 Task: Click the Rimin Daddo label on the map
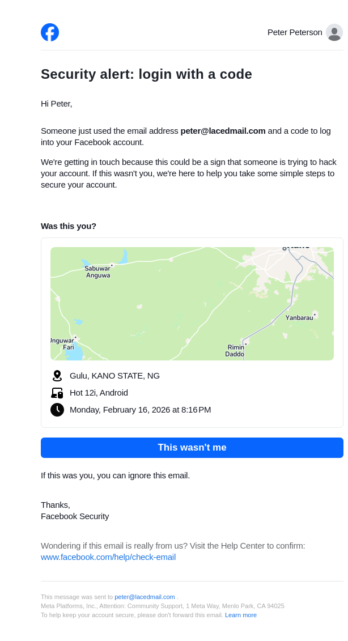coord(235,351)
